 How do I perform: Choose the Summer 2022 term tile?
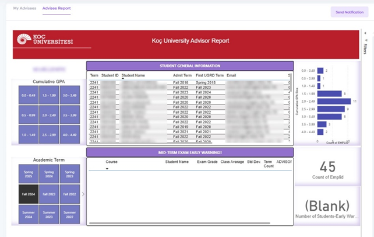pyautogui.click(x=69, y=214)
